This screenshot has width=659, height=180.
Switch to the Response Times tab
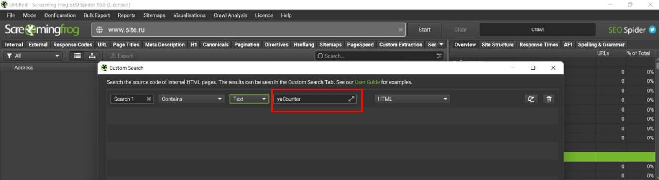[539, 45]
